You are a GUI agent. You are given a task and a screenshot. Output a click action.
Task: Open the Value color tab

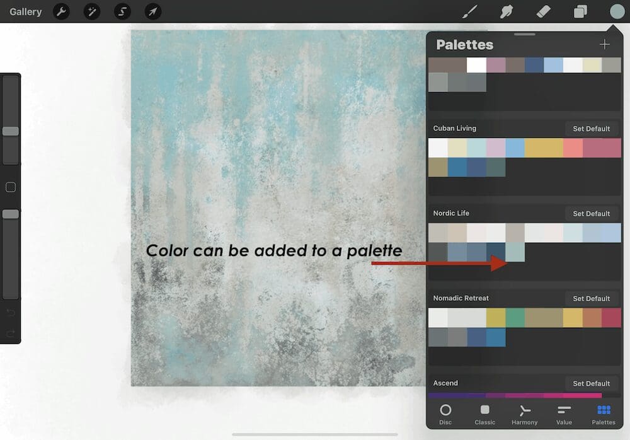pyautogui.click(x=564, y=414)
